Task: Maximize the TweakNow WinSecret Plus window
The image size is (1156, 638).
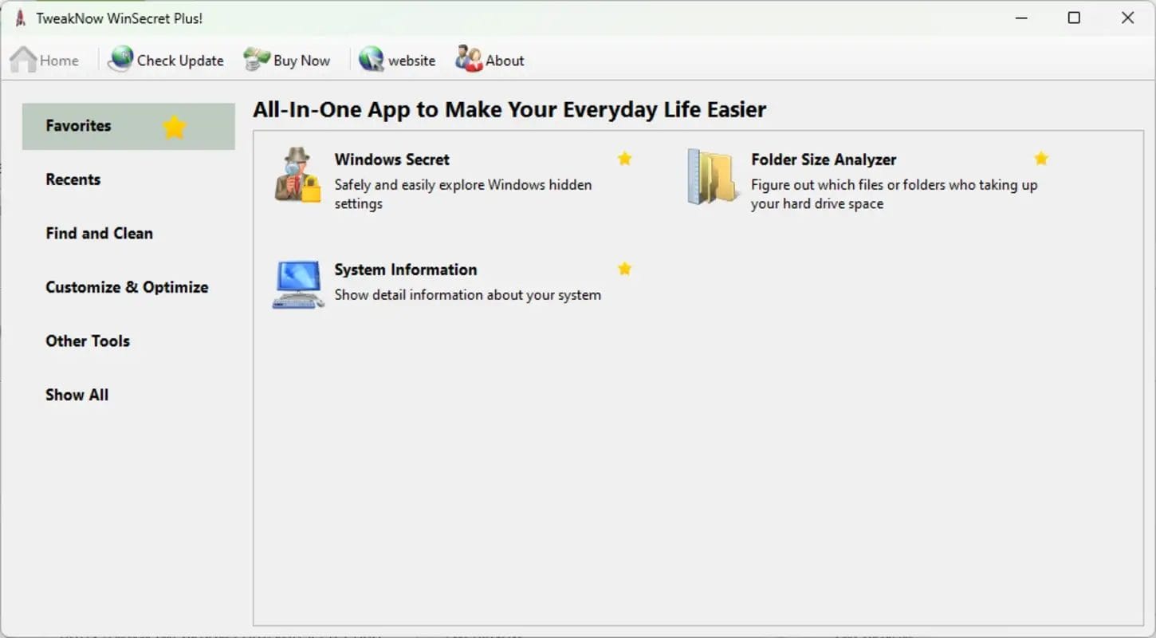Action: [1074, 18]
